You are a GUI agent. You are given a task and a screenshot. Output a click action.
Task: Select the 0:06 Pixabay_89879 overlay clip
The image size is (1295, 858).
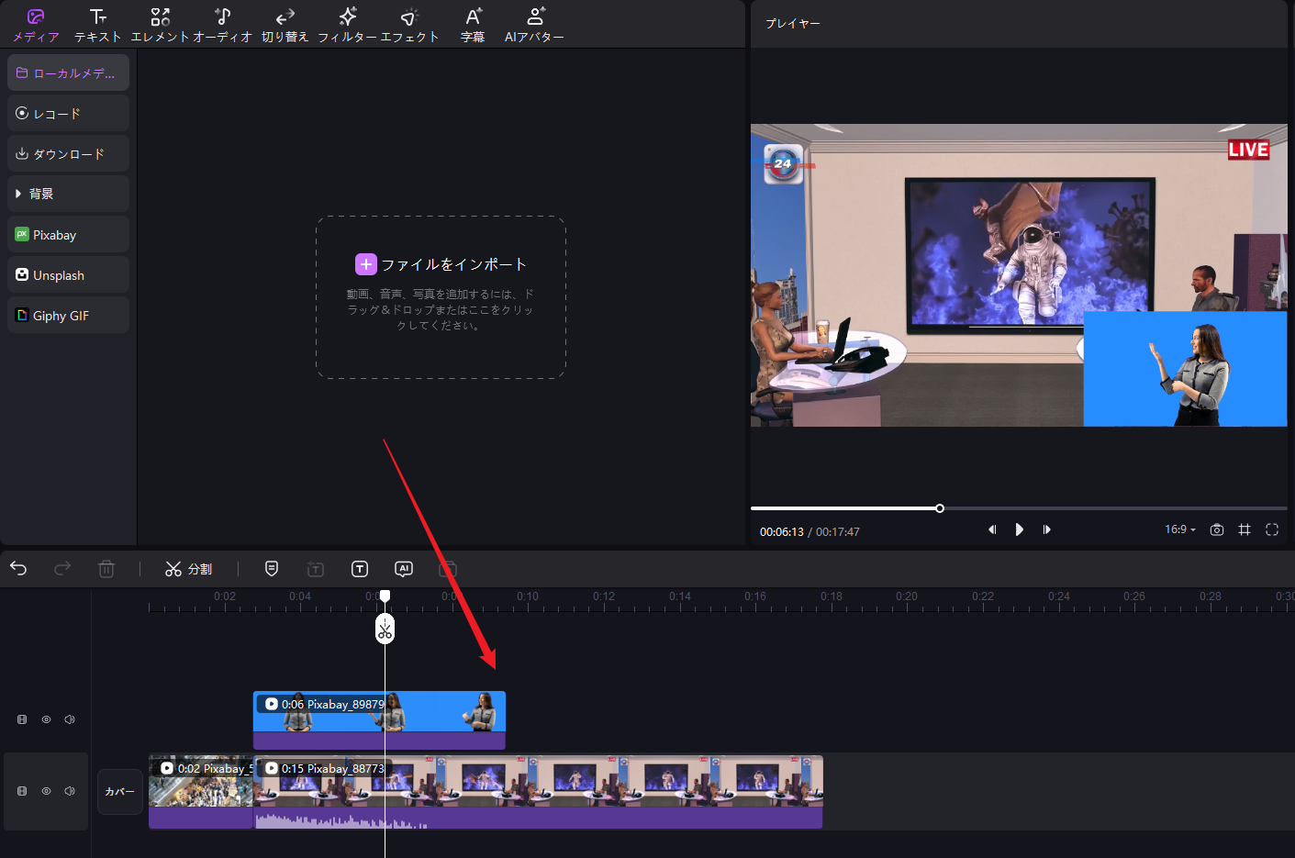[379, 720]
